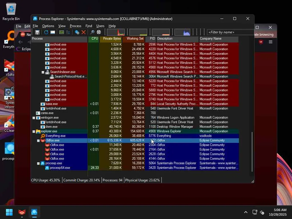Switch to r3dfox in the taskbar
The image size is (292, 219).
pyautogui.click(x=22, y=212)
